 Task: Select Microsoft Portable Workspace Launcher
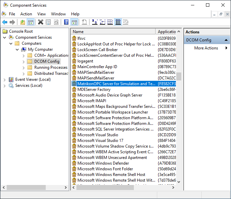[x=113, y=112]
